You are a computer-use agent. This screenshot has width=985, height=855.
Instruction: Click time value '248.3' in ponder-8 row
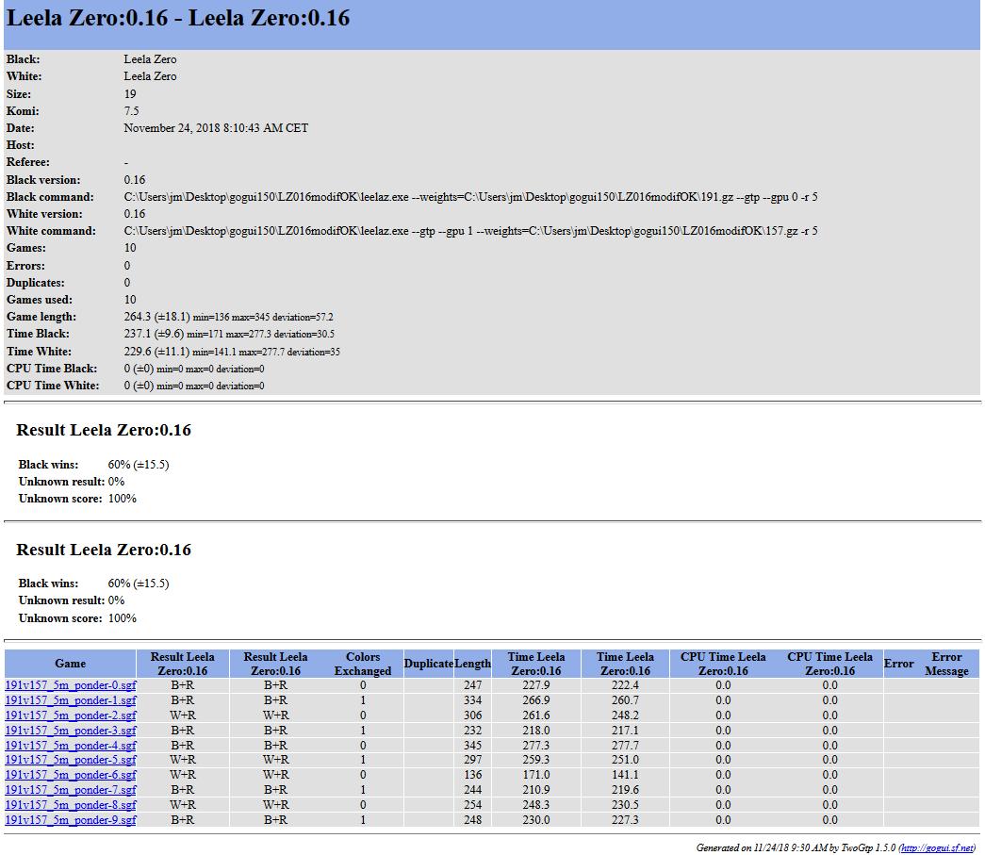(535, 805)
